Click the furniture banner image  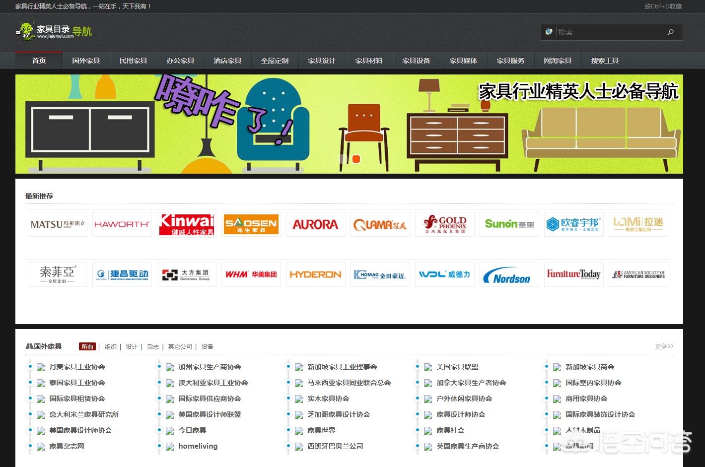[x=349, y=124]
